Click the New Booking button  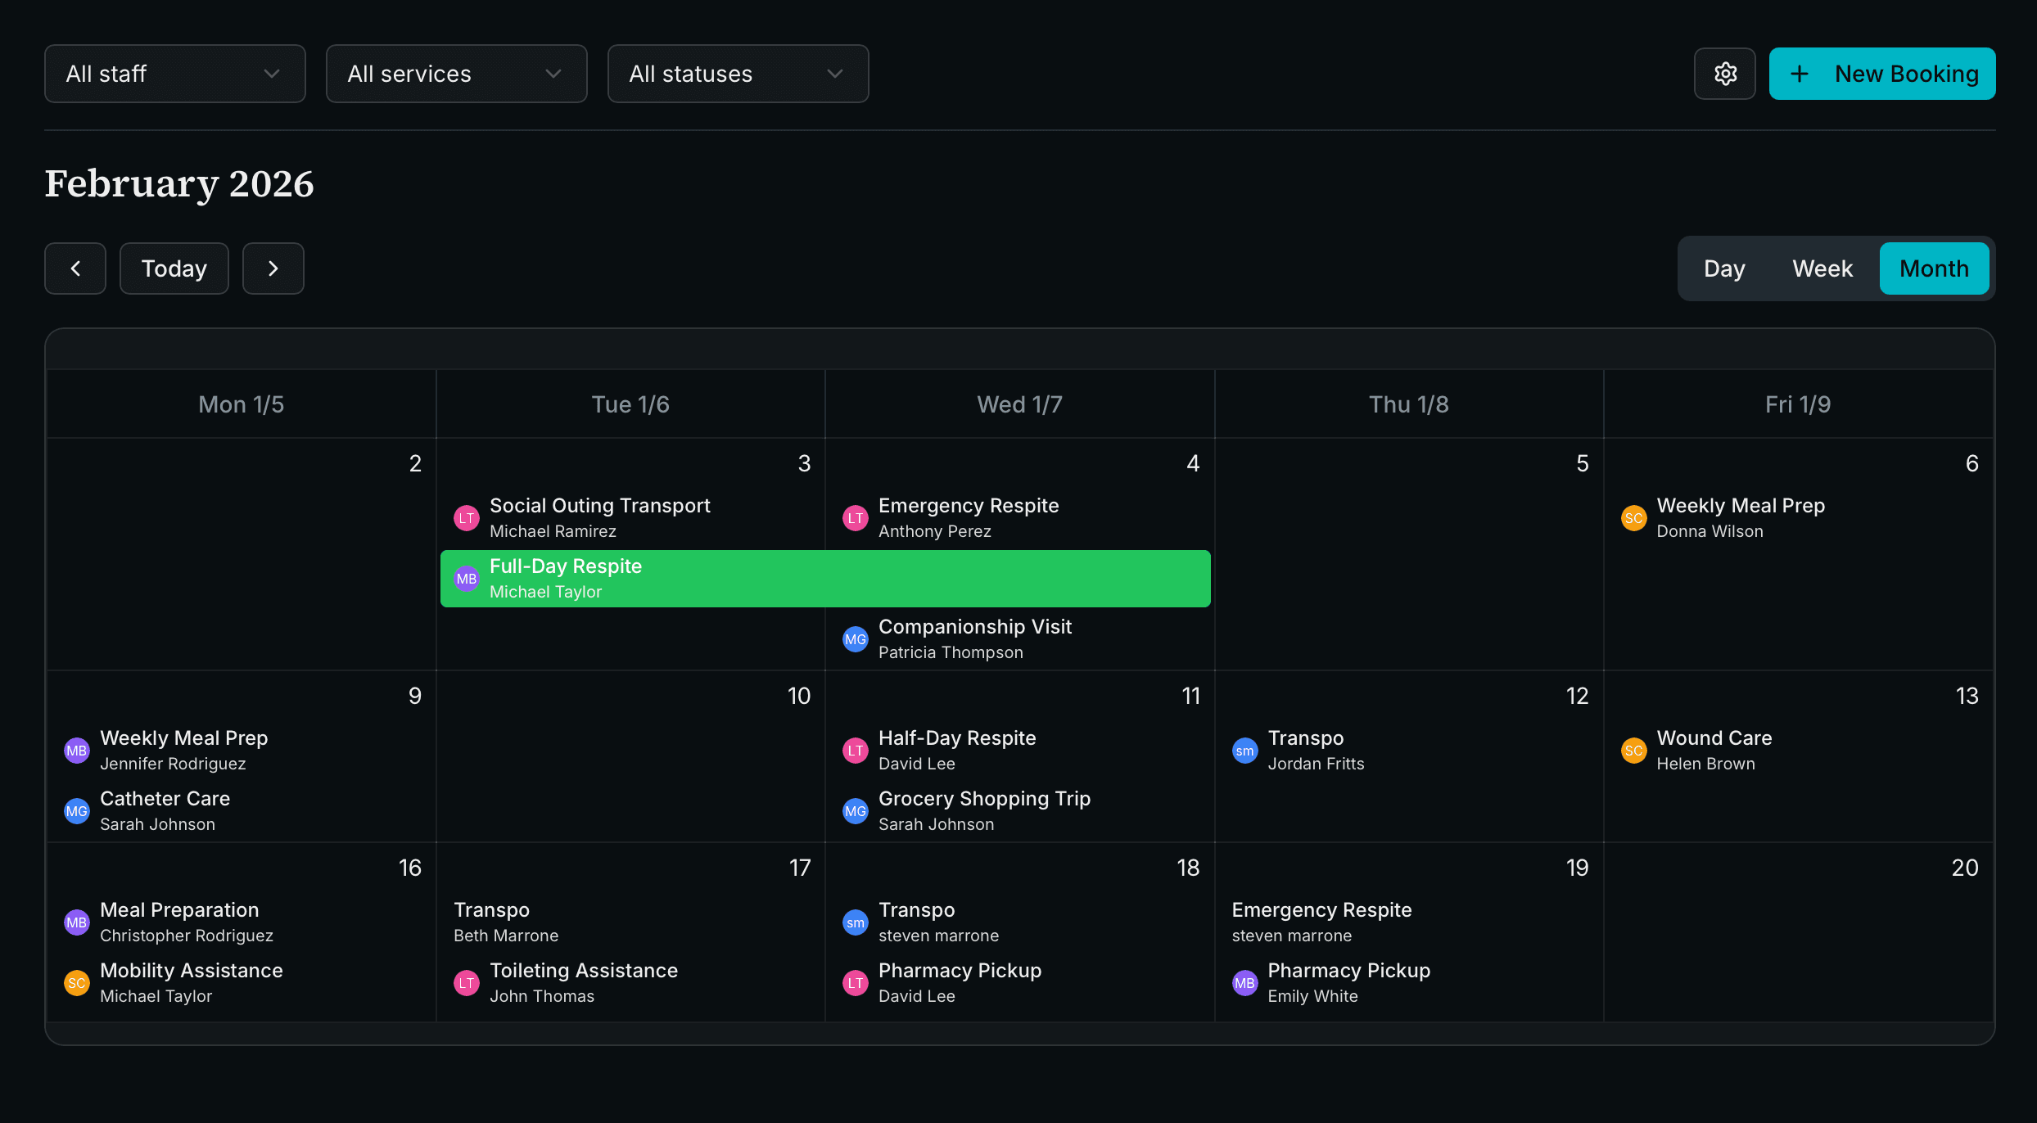1882,74
